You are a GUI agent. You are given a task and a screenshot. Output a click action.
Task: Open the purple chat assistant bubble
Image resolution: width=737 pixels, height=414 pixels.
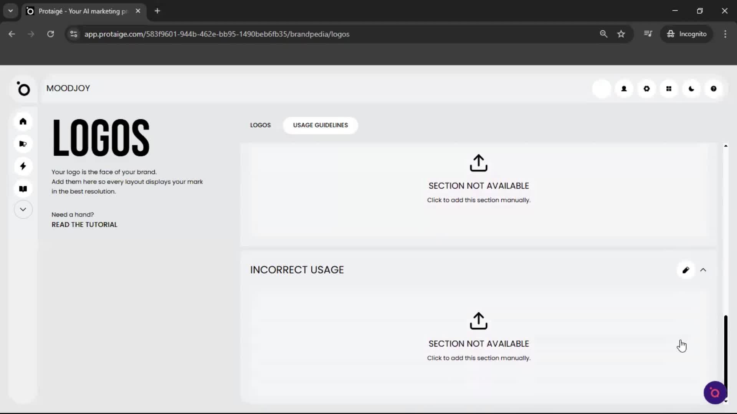pos(714,393)
